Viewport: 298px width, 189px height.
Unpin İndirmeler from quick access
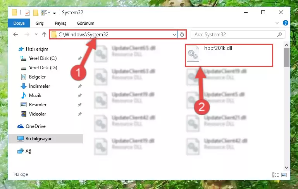tap(79, 86)
